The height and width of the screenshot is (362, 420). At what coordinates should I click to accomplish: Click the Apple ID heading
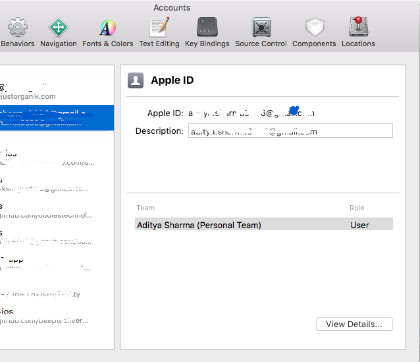tap(172, 80)
